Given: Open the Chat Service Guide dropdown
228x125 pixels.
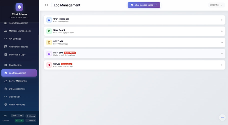Looking at the screenshot, I should click(x=144, y=5).
